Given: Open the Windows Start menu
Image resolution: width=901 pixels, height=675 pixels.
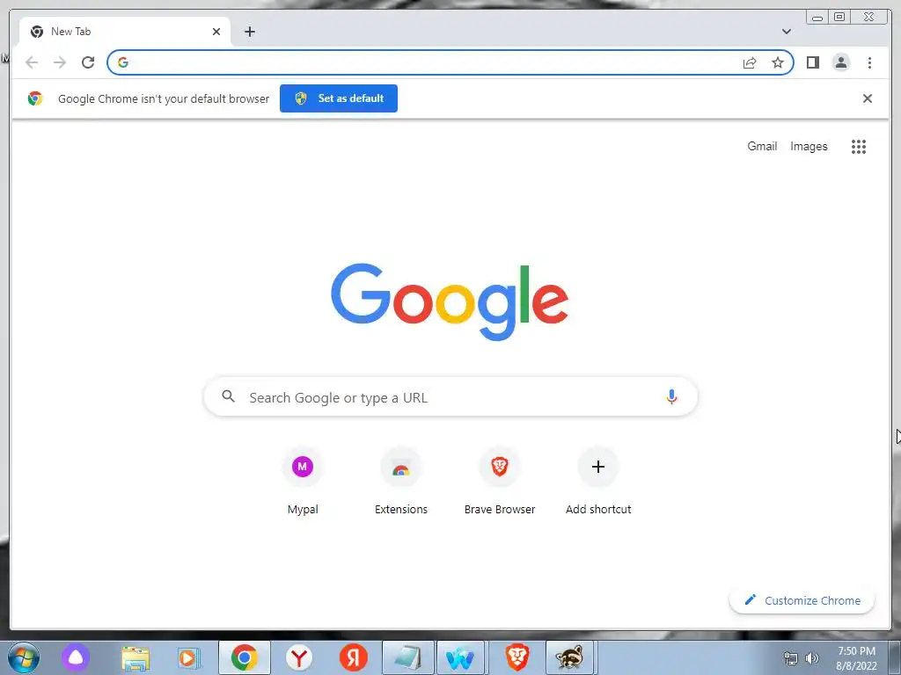Looking at the screenshot, I should pyautogui.click(x=23, y=657).
